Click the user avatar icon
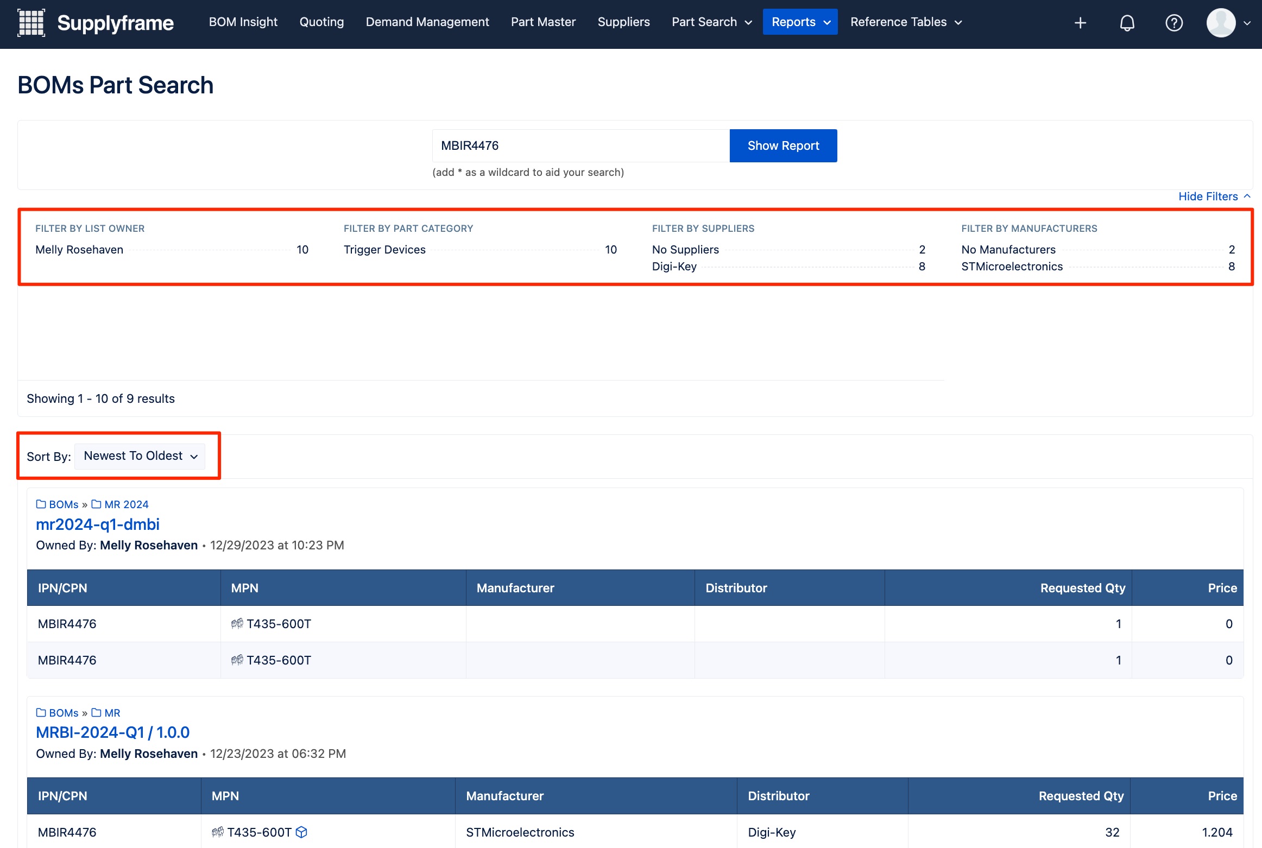The height and width of the screenshot is (848, 1262). [1221, 23]
